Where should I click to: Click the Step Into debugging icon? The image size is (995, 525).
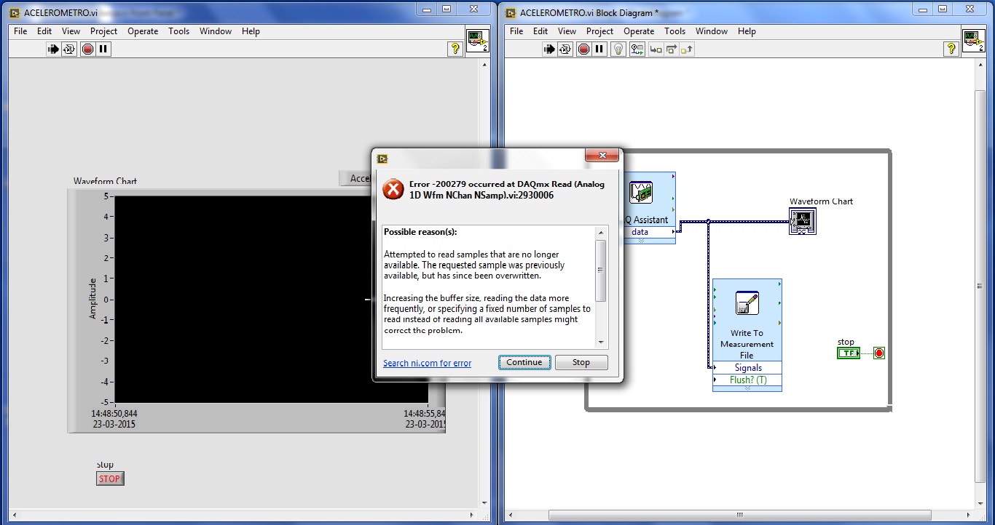[656, 49]
